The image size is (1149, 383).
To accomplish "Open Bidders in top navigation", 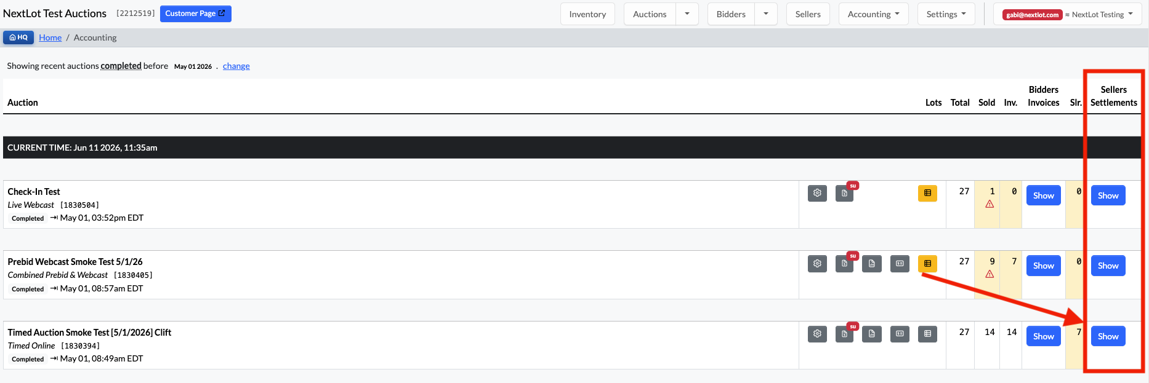I will pyautogui.click(x=731, y=14).
